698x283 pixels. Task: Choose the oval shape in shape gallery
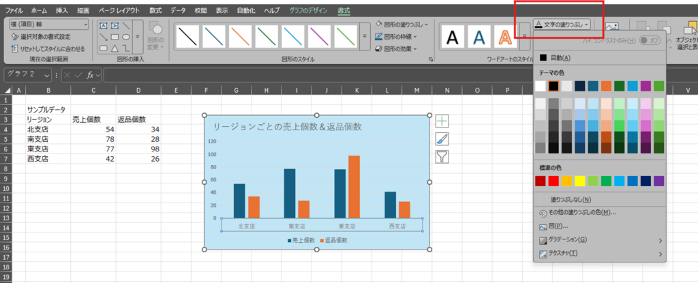click(x=126, y=36)
